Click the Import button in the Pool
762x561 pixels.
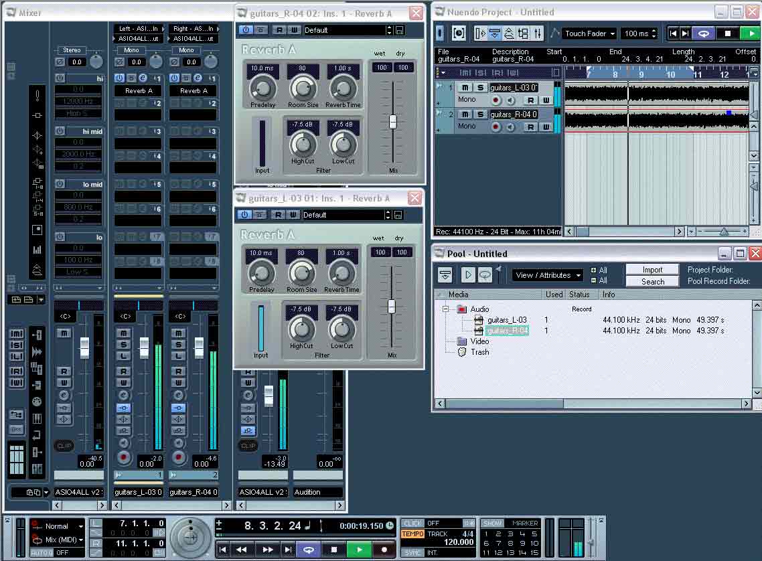coord(652,270)
